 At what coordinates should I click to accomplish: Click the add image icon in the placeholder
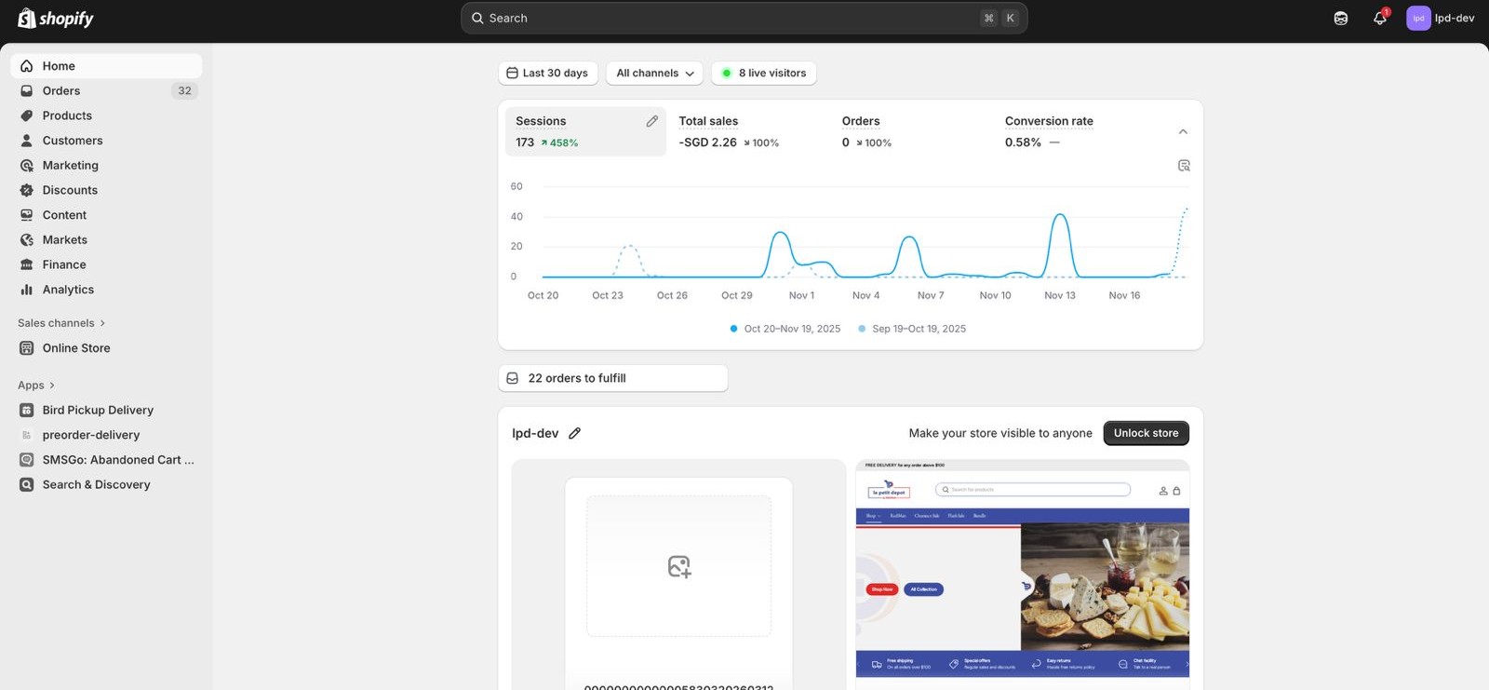(x=678, y=566)
